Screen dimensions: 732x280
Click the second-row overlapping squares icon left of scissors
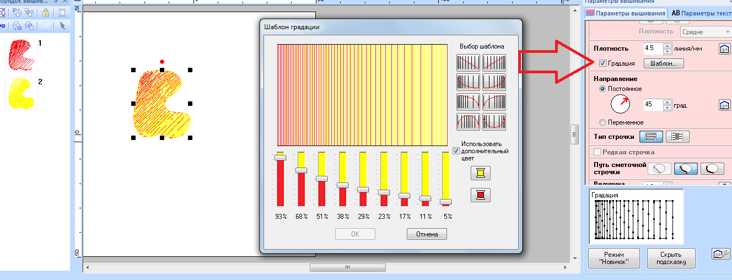[x=30, y=25]
